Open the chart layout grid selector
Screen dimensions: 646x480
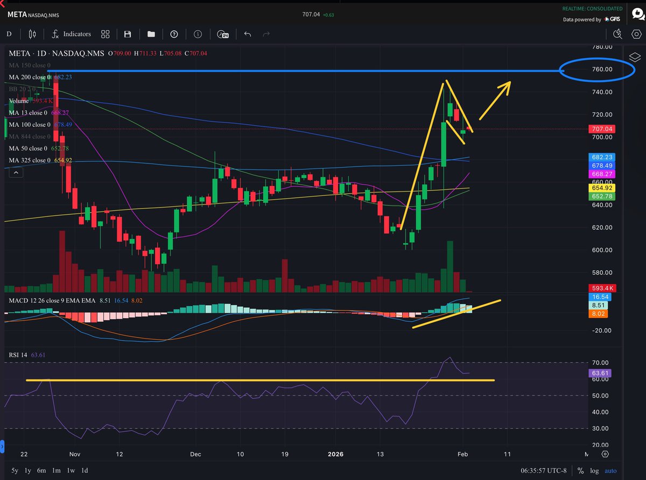point(105,34)
